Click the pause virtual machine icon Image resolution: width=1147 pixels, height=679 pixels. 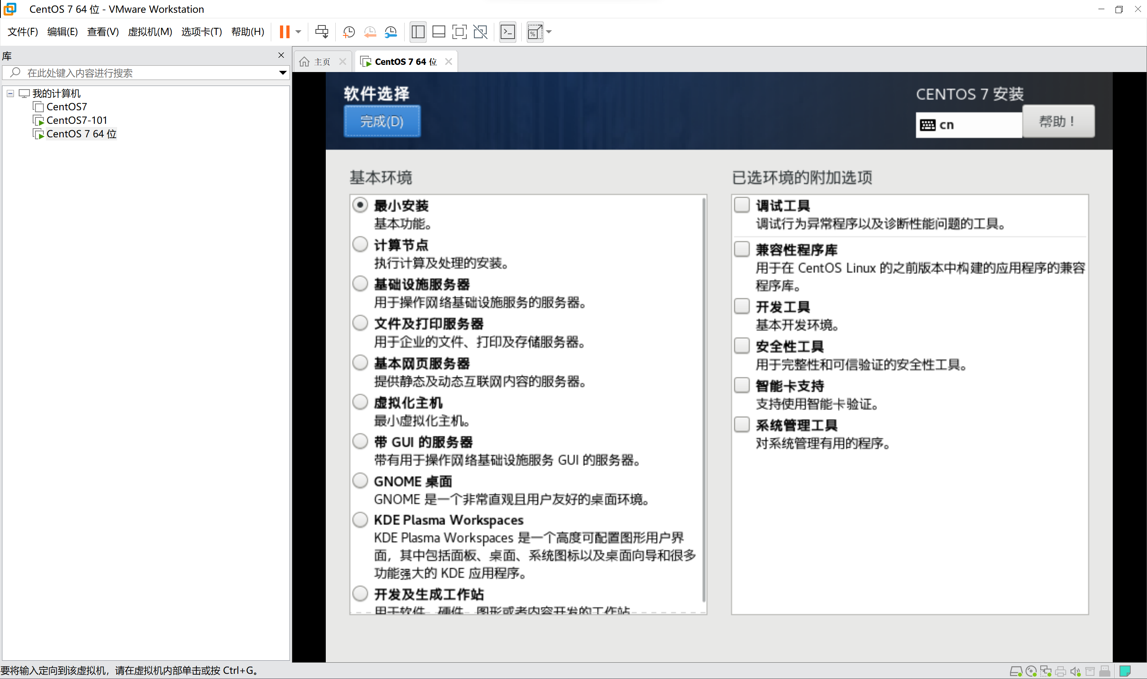(284, 31)
